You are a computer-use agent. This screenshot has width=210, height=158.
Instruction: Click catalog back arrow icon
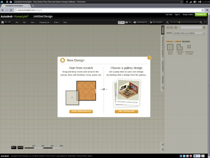pos(168,27)
